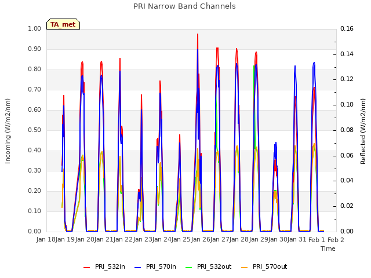371x278 pixels.
Task: Click the 0.08 right axis value
Action: [x=347, y=130]
